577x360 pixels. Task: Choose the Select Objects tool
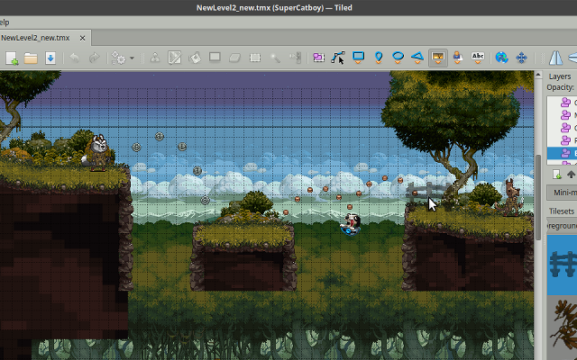[318, 58]
